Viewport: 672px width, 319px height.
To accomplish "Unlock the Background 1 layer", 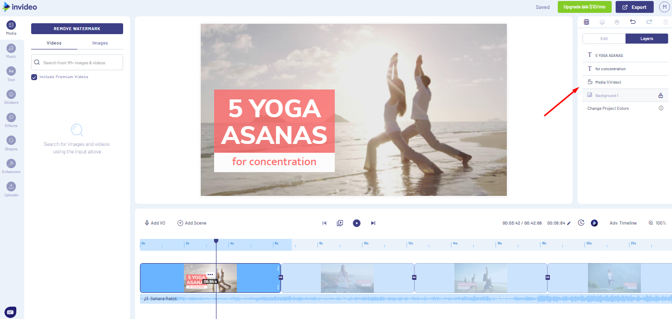I will [661, 95].
